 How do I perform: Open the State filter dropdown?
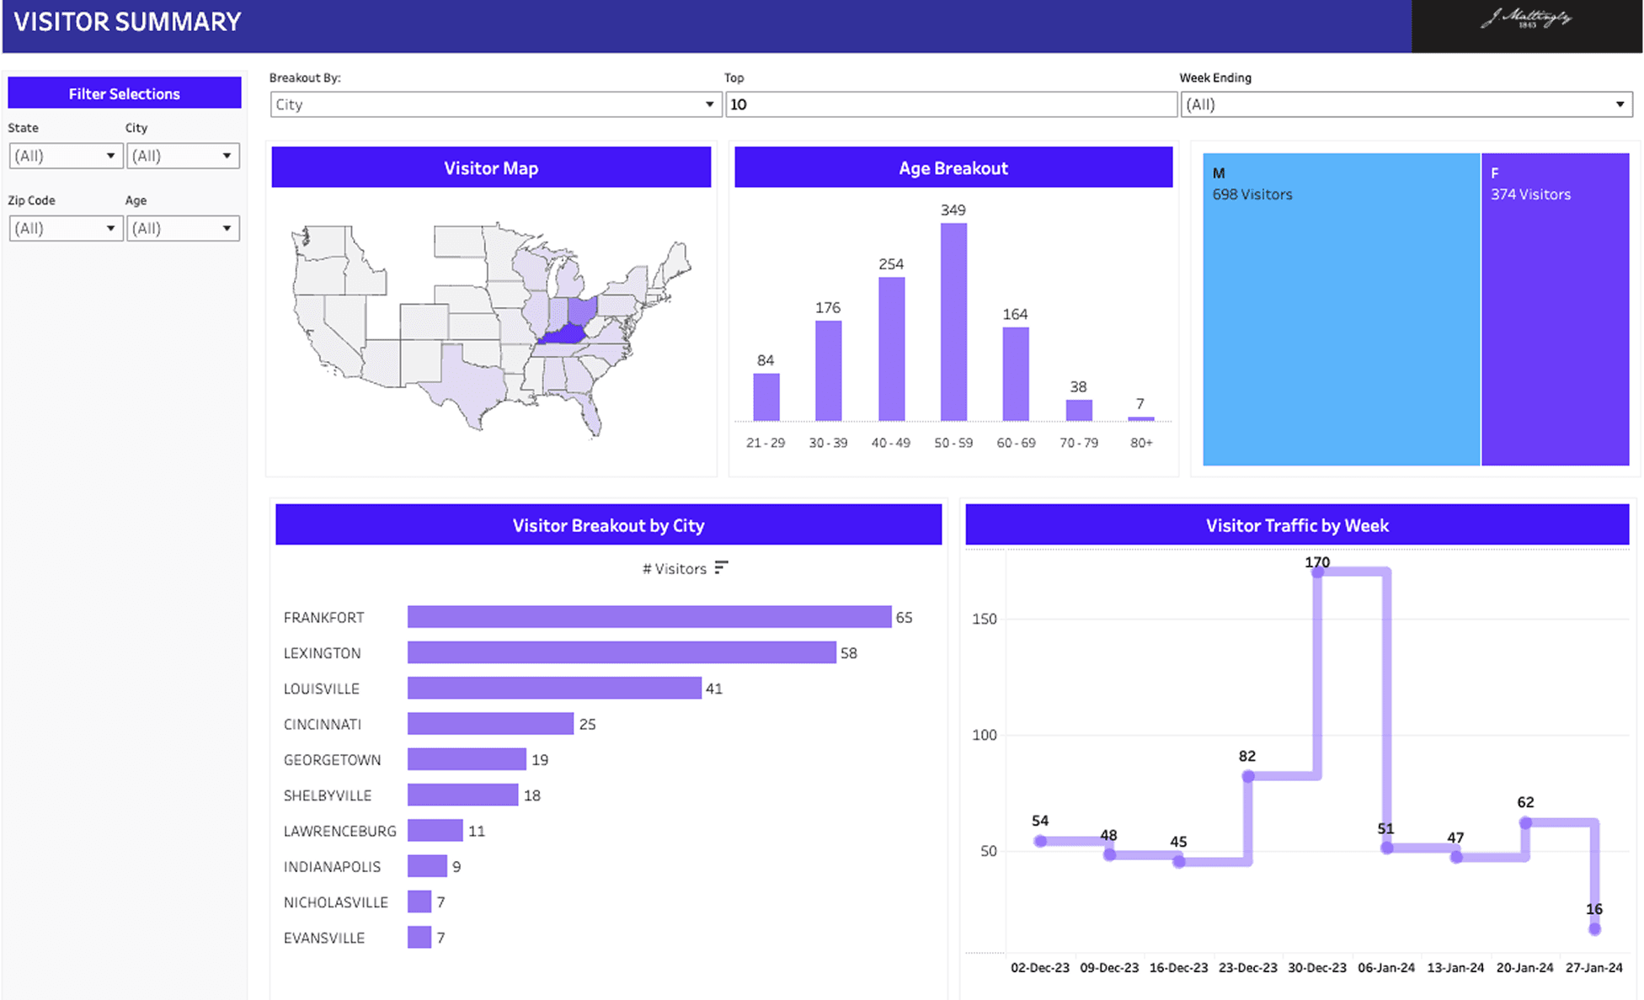pos(66,156)
